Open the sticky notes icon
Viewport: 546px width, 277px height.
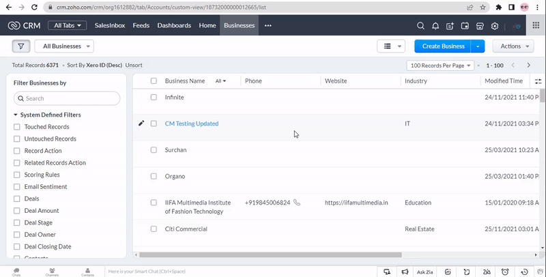click(467, 272)
